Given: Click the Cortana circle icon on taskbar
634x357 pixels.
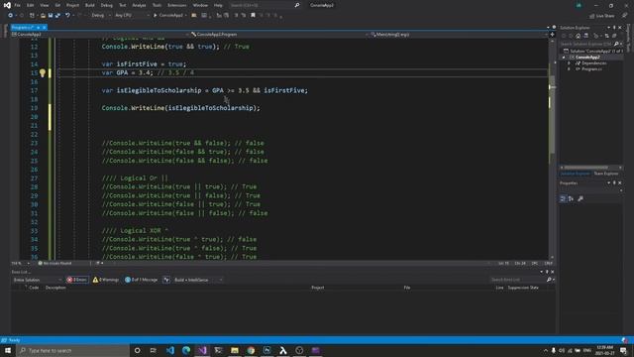Looking at the screenshot, I should click(x=137, y=350).
